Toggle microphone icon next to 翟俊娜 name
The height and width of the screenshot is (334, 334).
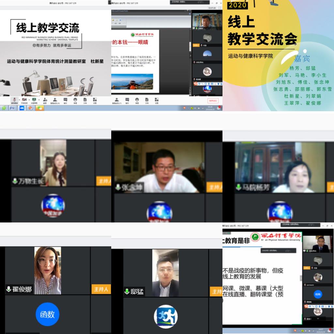click(9, 289)
